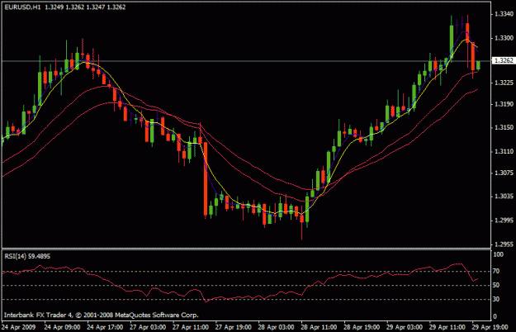Click the 28 Apr 11:00 time label

coord(319,327)
